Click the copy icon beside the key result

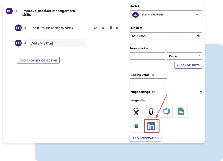coord(103,28)
